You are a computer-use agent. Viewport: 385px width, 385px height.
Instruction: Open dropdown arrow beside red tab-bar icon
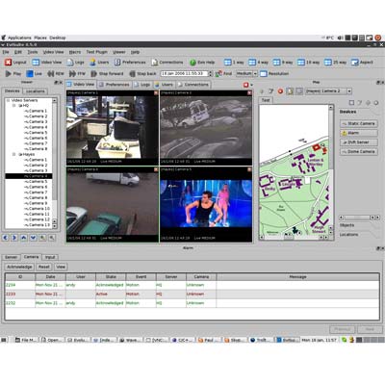(251, 85)
